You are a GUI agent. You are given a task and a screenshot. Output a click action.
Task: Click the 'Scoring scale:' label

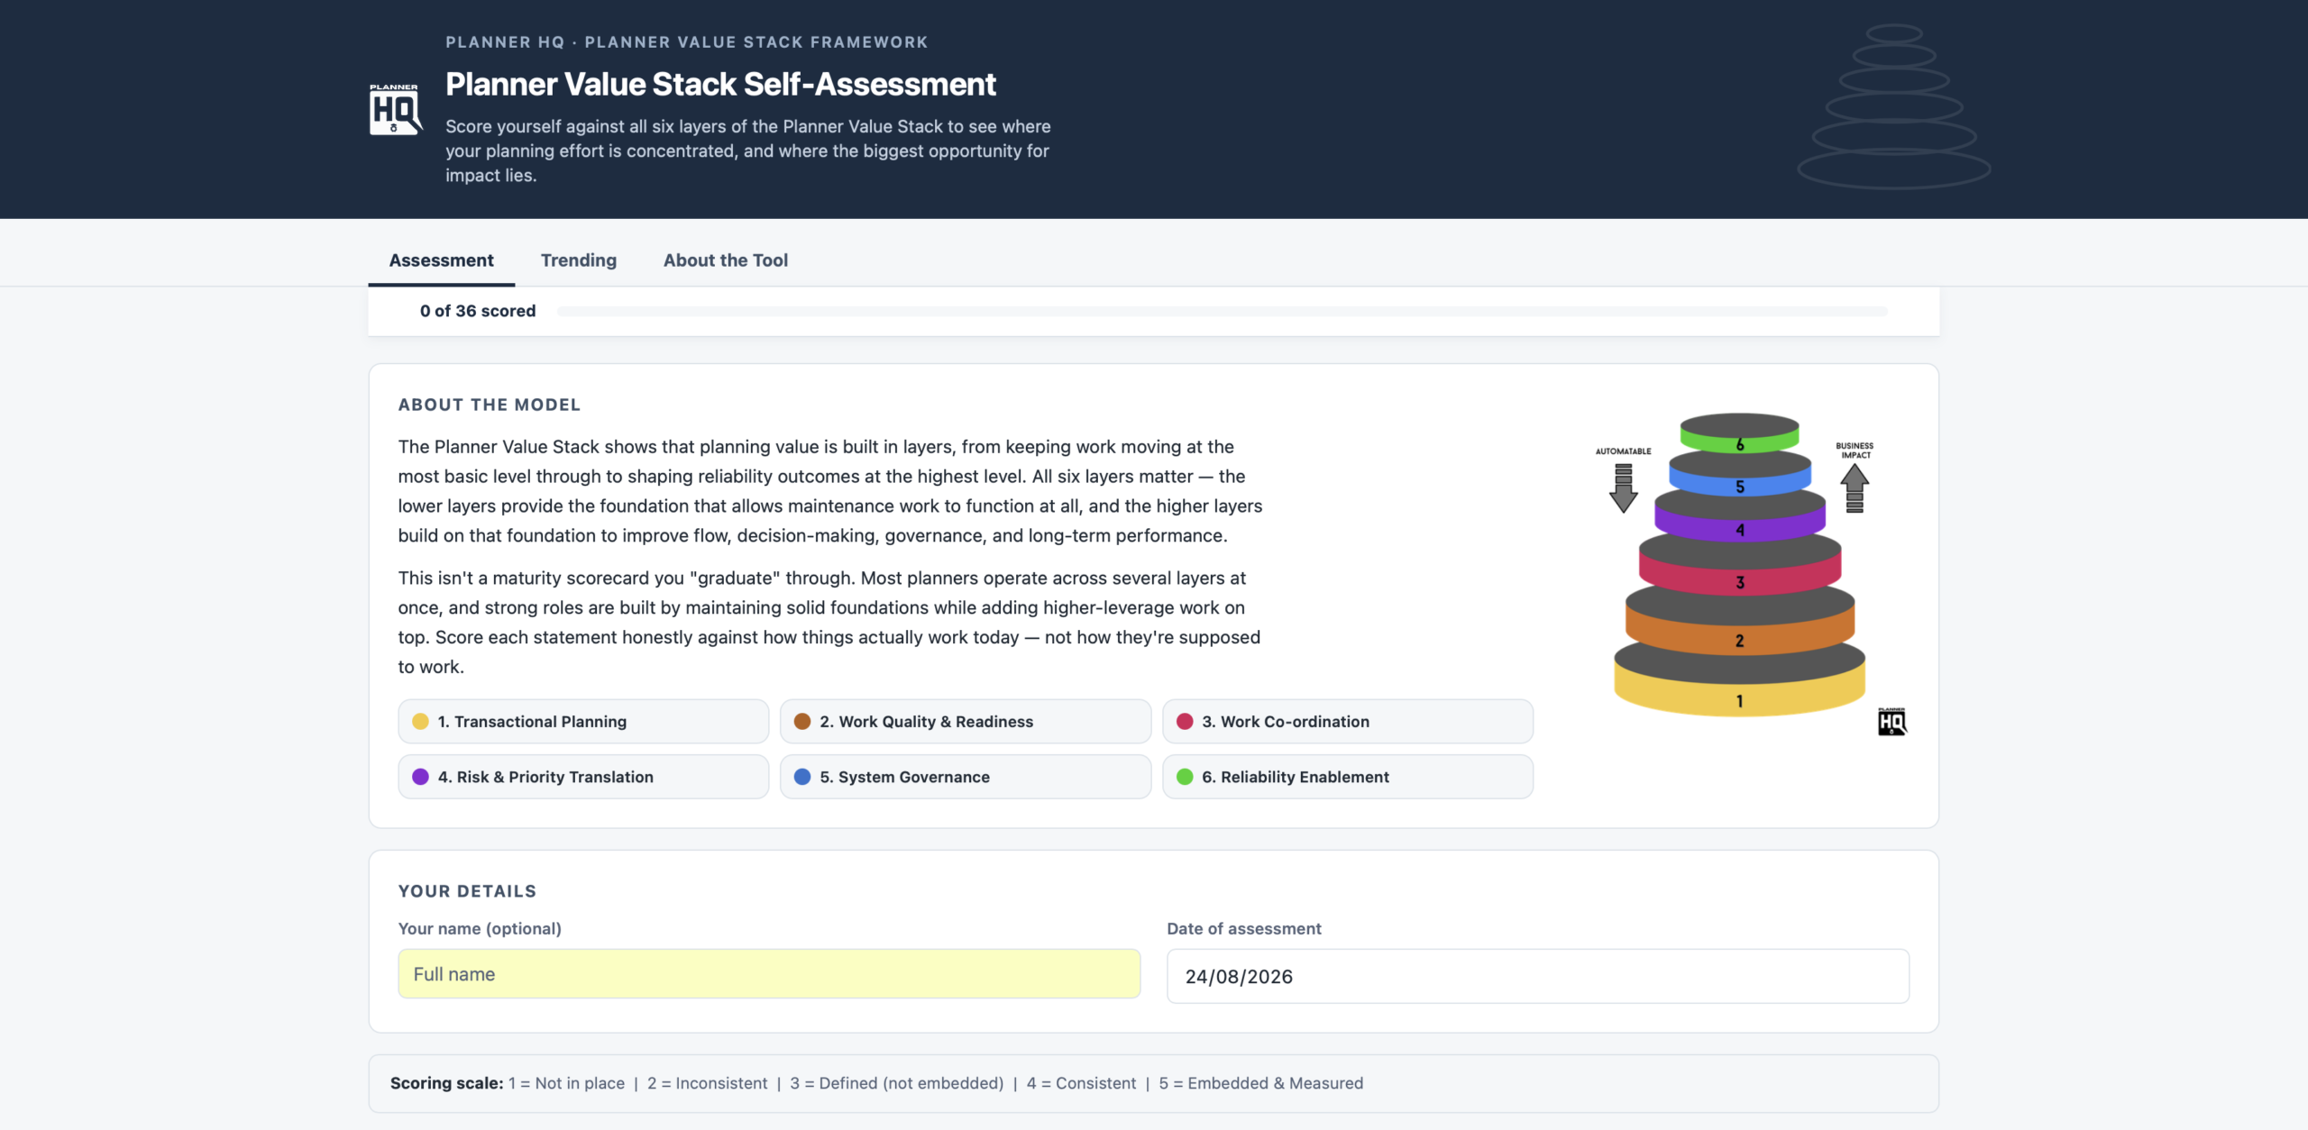pos(446,1083)
